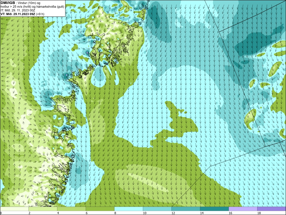Click the 'VT: Mið. 29.11.2023 09Z (+9 h)' line
The width and height of the screenshot is (286, 215).
click(x=22, y=14)
